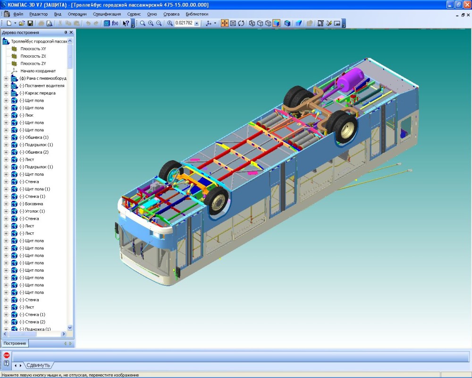The image size is (472, 378).
Task: Switch to the Построение tab
Action: point(15,344)
